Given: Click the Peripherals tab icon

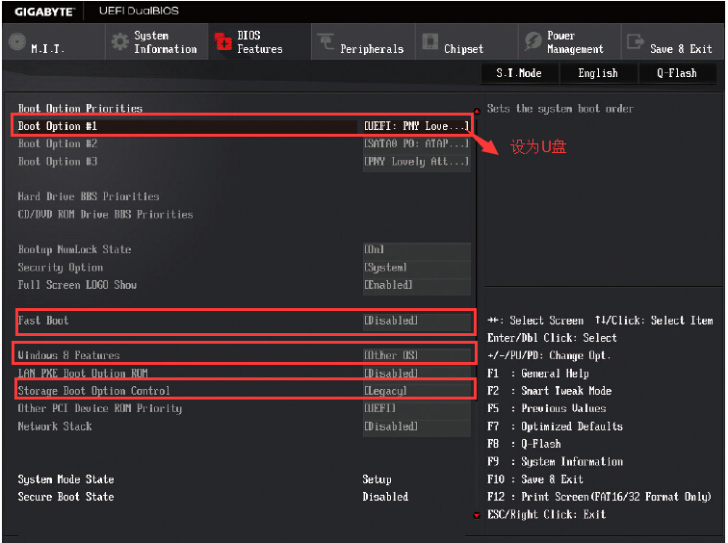Looking at the screenshot, I should [x=325, y=41].
